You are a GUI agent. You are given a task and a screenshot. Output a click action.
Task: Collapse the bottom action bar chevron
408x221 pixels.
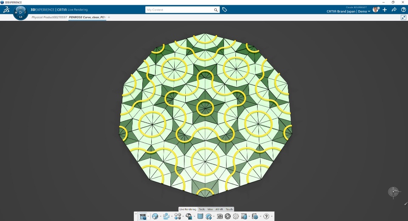click(x=136, y=214)
